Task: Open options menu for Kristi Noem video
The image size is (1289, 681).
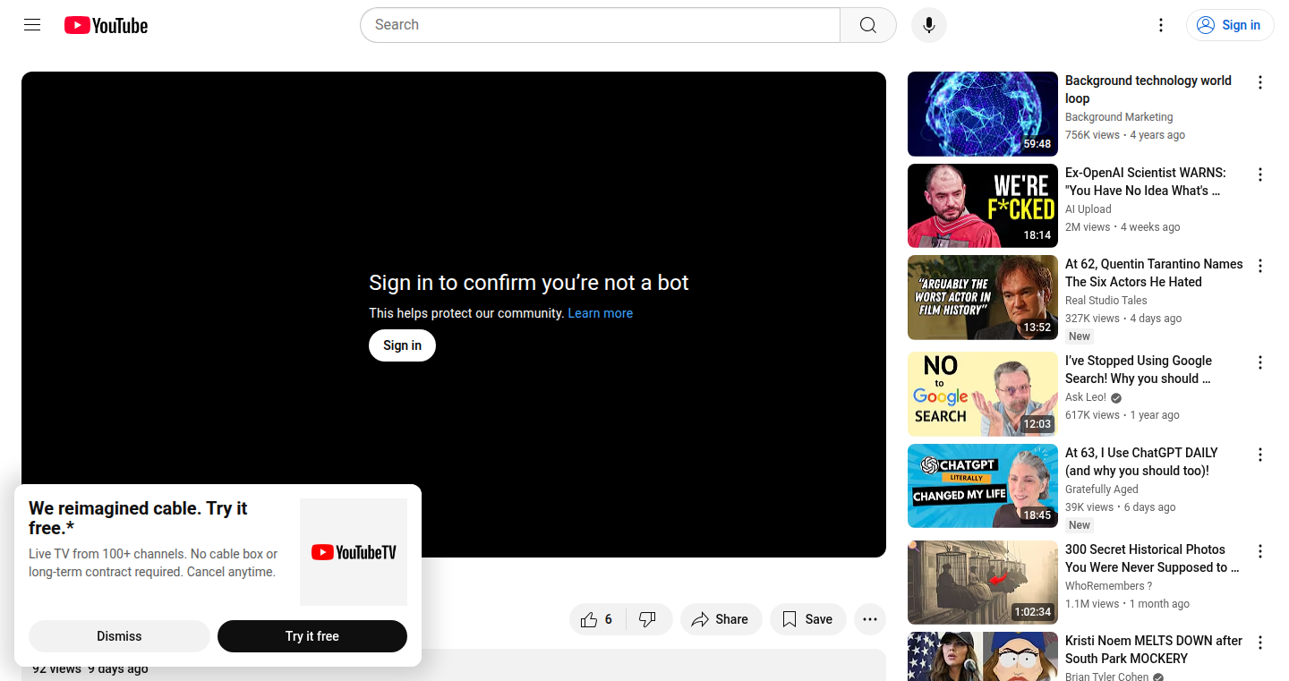Action: tap(1260, 643)
